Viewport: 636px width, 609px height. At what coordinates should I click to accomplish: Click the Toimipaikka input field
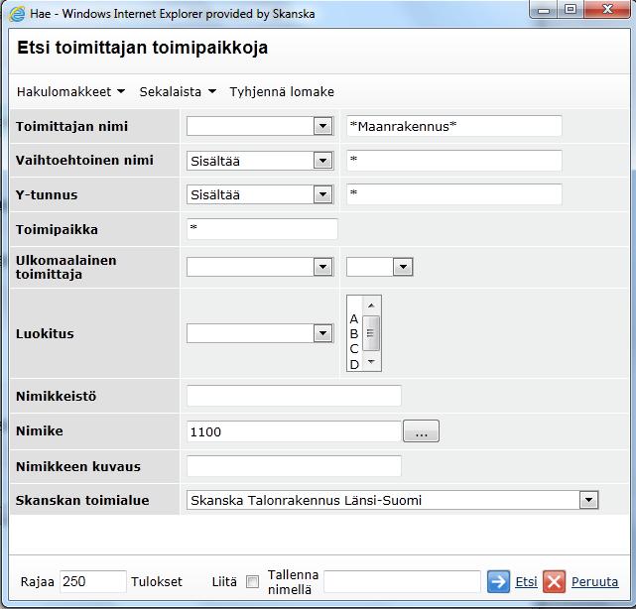click(262, 229)
